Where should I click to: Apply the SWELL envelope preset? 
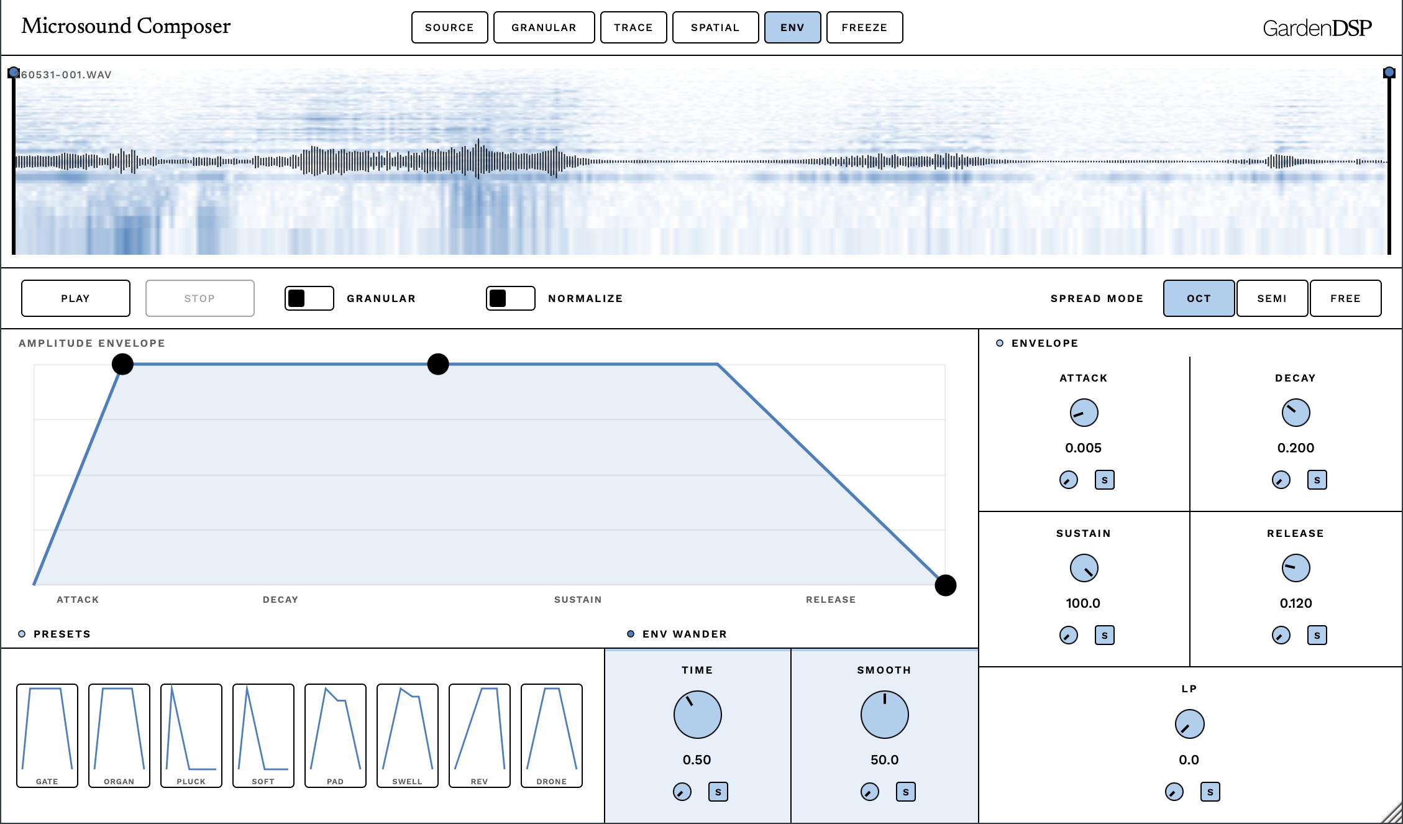408,736
